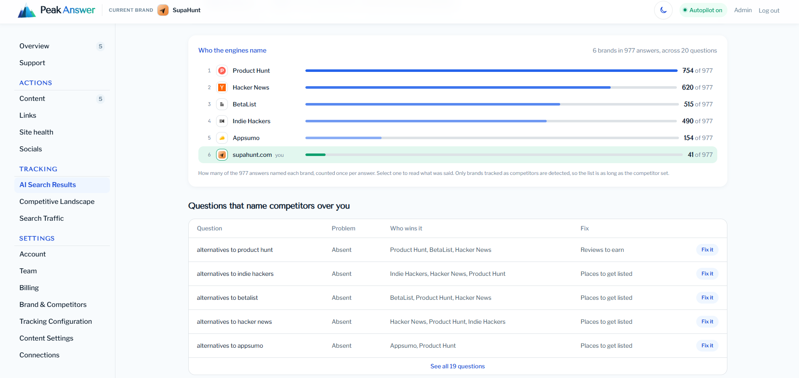
Task: Click the alternatives to betalist question
Action: 227,298
